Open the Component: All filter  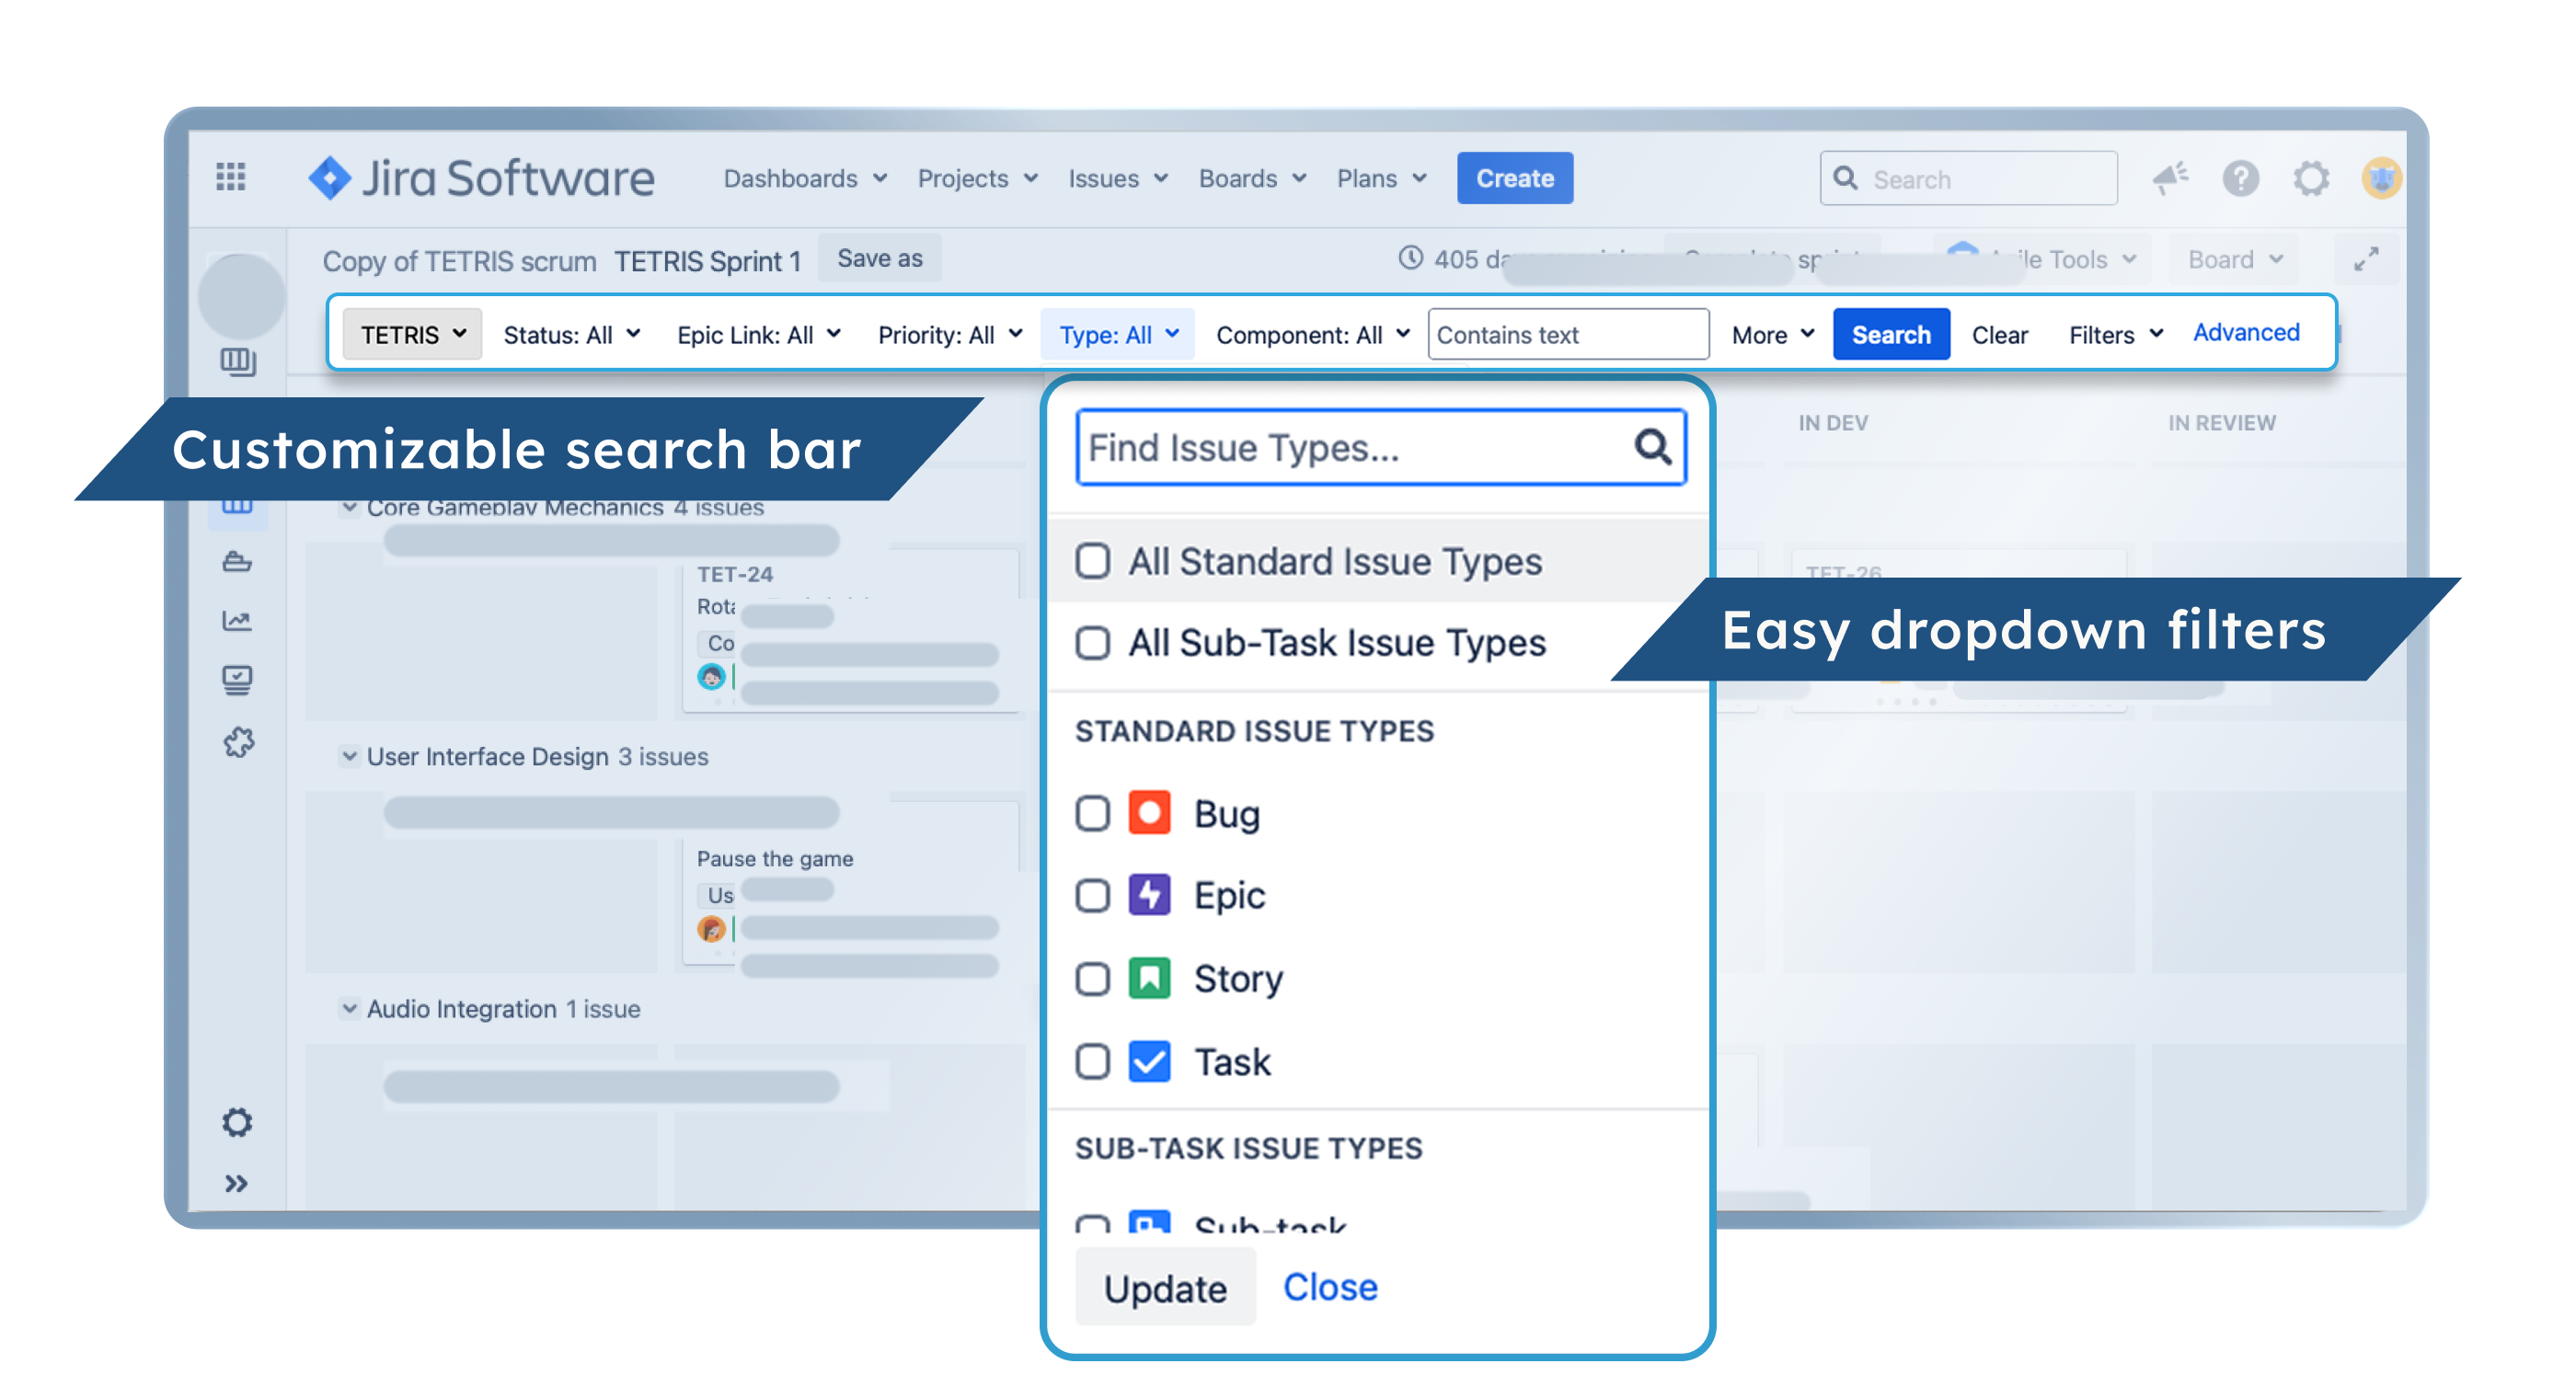click(1312, 334)
